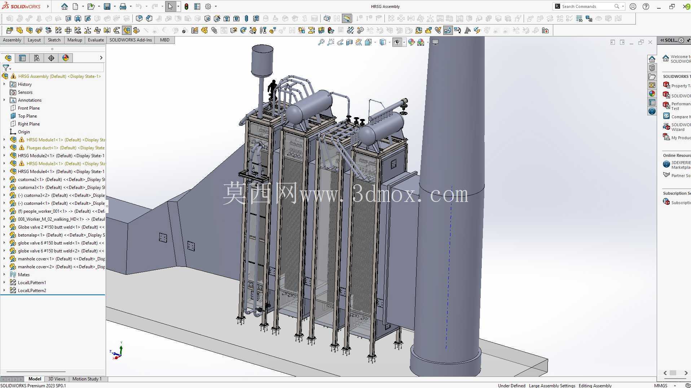Open the Design Library task pane tab

click(x=652, y=68)
